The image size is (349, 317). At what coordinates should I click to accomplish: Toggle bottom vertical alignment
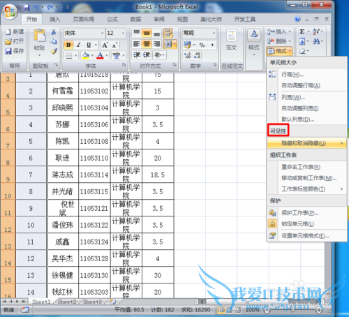point(157,34)
